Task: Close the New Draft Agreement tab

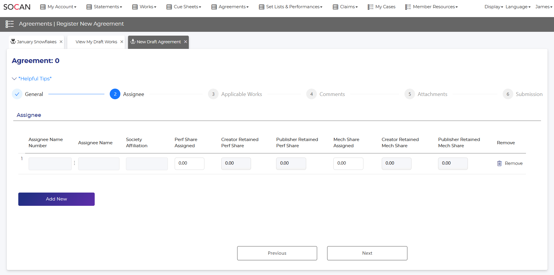Action: point(186,42)
